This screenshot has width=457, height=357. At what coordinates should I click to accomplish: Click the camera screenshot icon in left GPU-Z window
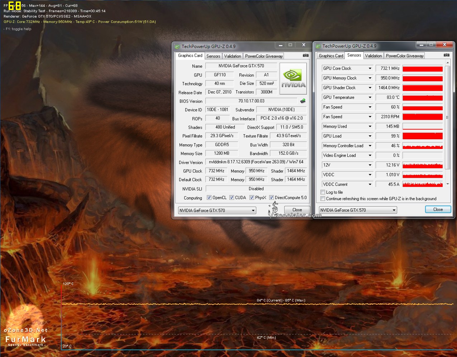(x=305, y=56)
